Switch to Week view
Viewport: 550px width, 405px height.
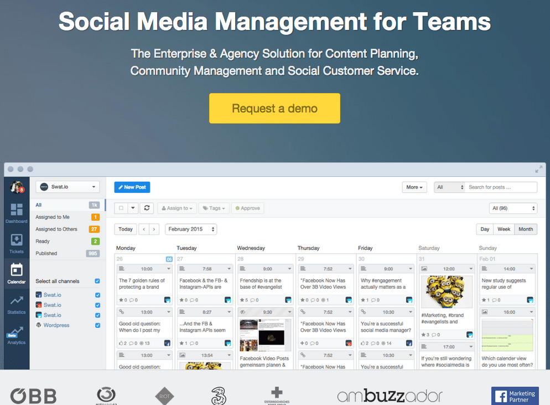504,229
